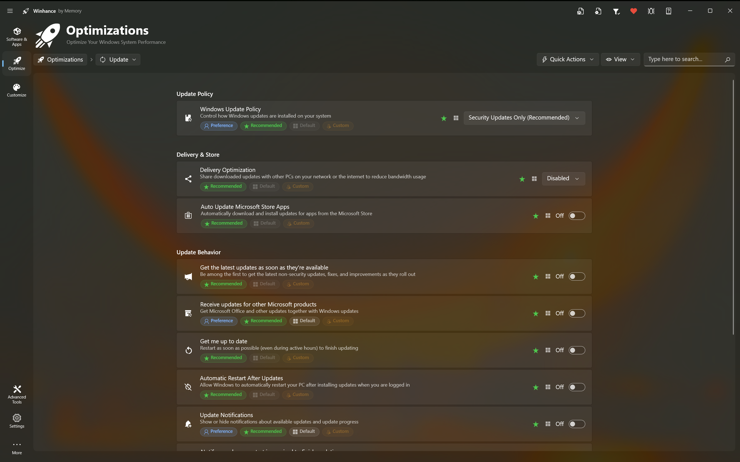Open the Customize section in sidebar
Image resolution: width=740 pixels, height=462 pixels.
17,90
